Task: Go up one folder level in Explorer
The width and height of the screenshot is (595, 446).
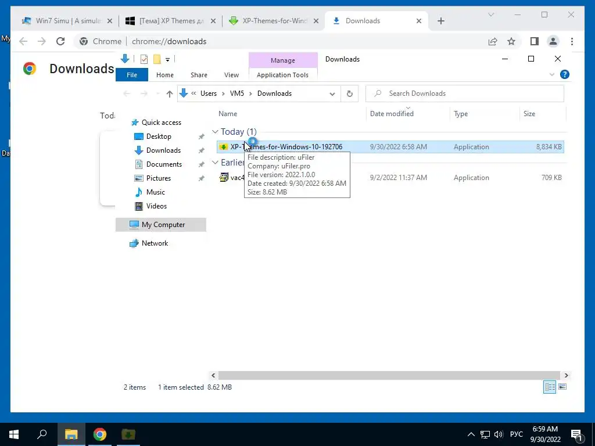Action: [x=169, y=93]
